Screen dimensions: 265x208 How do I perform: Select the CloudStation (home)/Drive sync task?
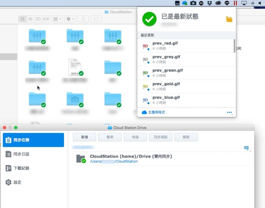pos(162,159)
